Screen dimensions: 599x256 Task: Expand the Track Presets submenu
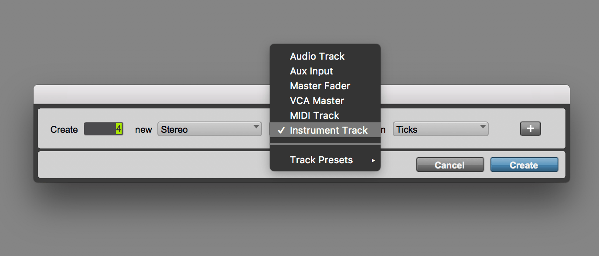pos(325,160)
